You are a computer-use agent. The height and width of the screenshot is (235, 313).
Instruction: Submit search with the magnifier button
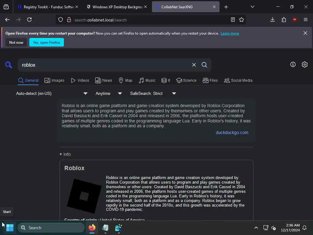204,65
